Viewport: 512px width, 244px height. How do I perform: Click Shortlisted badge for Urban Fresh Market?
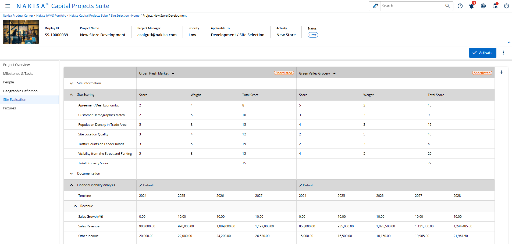284,73
